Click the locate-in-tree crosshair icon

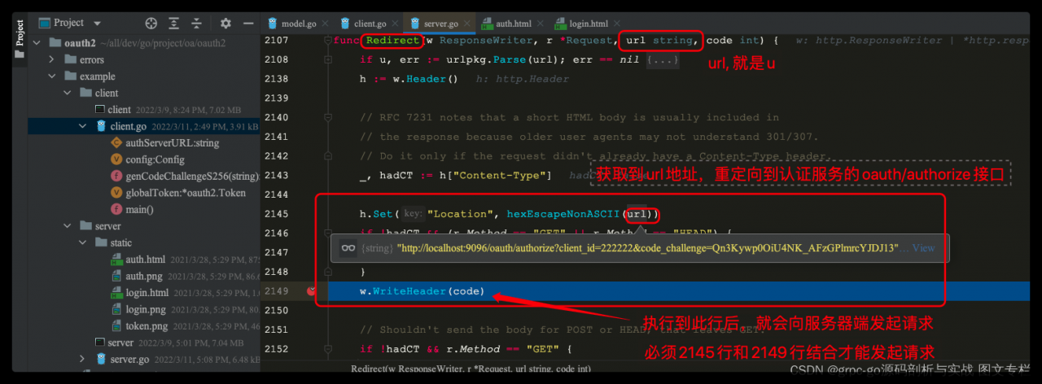point(151,24)
